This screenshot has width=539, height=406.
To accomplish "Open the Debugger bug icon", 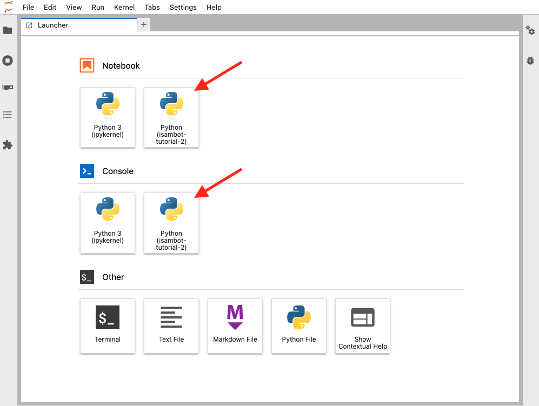I will (530, 61).
